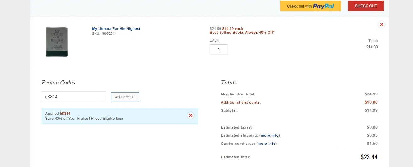This screenshot has width=413, height=167.
Task: Remove the book from the cart
Action: [381, 24]
